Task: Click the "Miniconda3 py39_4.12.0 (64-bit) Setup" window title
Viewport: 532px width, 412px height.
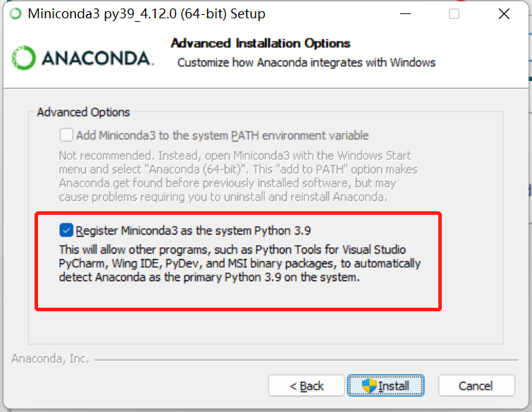Action: tap(147, 13)
